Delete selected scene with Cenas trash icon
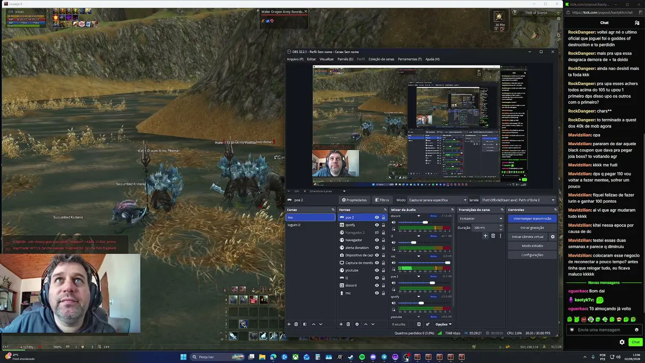 pyautogui.click(x=296, y=324)
